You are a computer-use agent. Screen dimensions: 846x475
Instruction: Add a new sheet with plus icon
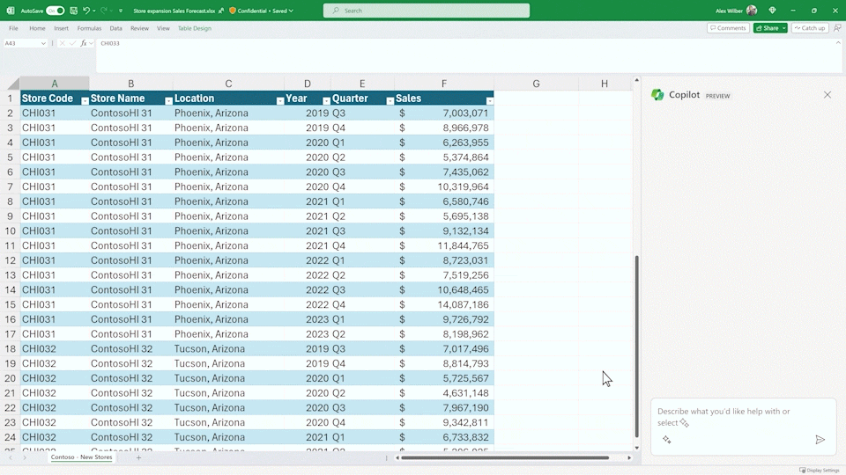pyautogui.click(x=138, y=457)
